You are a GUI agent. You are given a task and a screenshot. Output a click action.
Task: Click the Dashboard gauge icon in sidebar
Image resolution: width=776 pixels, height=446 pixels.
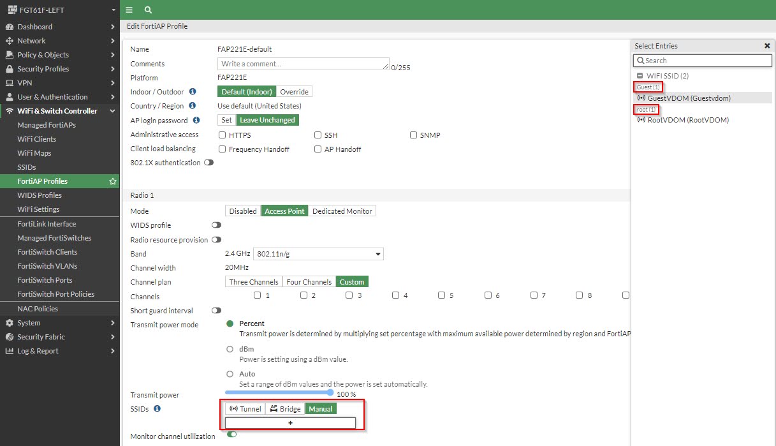[10, 27]
